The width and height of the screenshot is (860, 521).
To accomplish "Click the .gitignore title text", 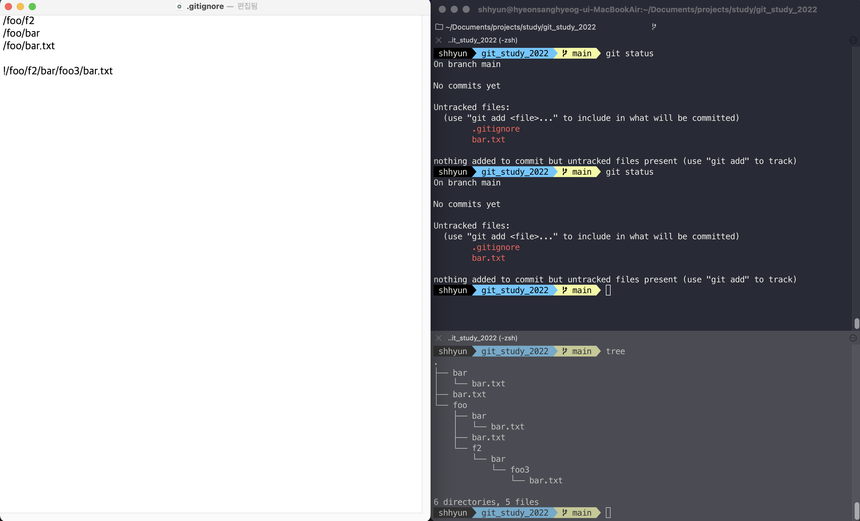I will click(205, 6).
